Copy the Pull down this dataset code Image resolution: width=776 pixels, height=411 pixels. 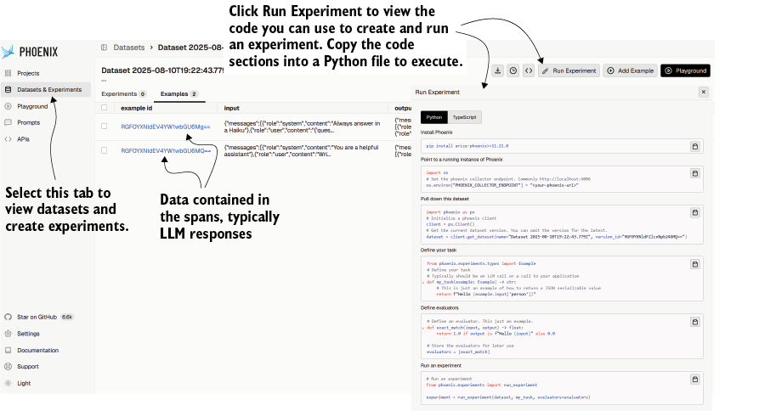[x=695, y=212]
